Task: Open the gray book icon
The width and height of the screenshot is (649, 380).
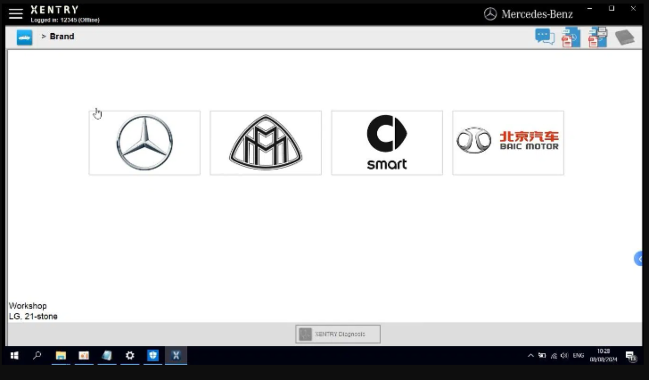Action: tap(624, 37)
